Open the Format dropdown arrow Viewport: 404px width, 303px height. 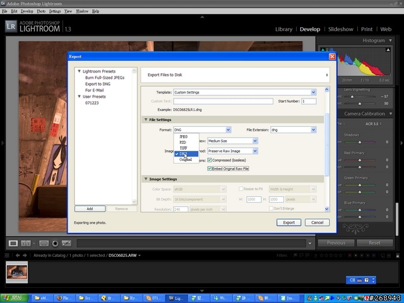tap(228, 130)
